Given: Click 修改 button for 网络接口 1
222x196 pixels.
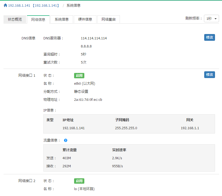Looking at the screenshot, I should click(209, 75).
